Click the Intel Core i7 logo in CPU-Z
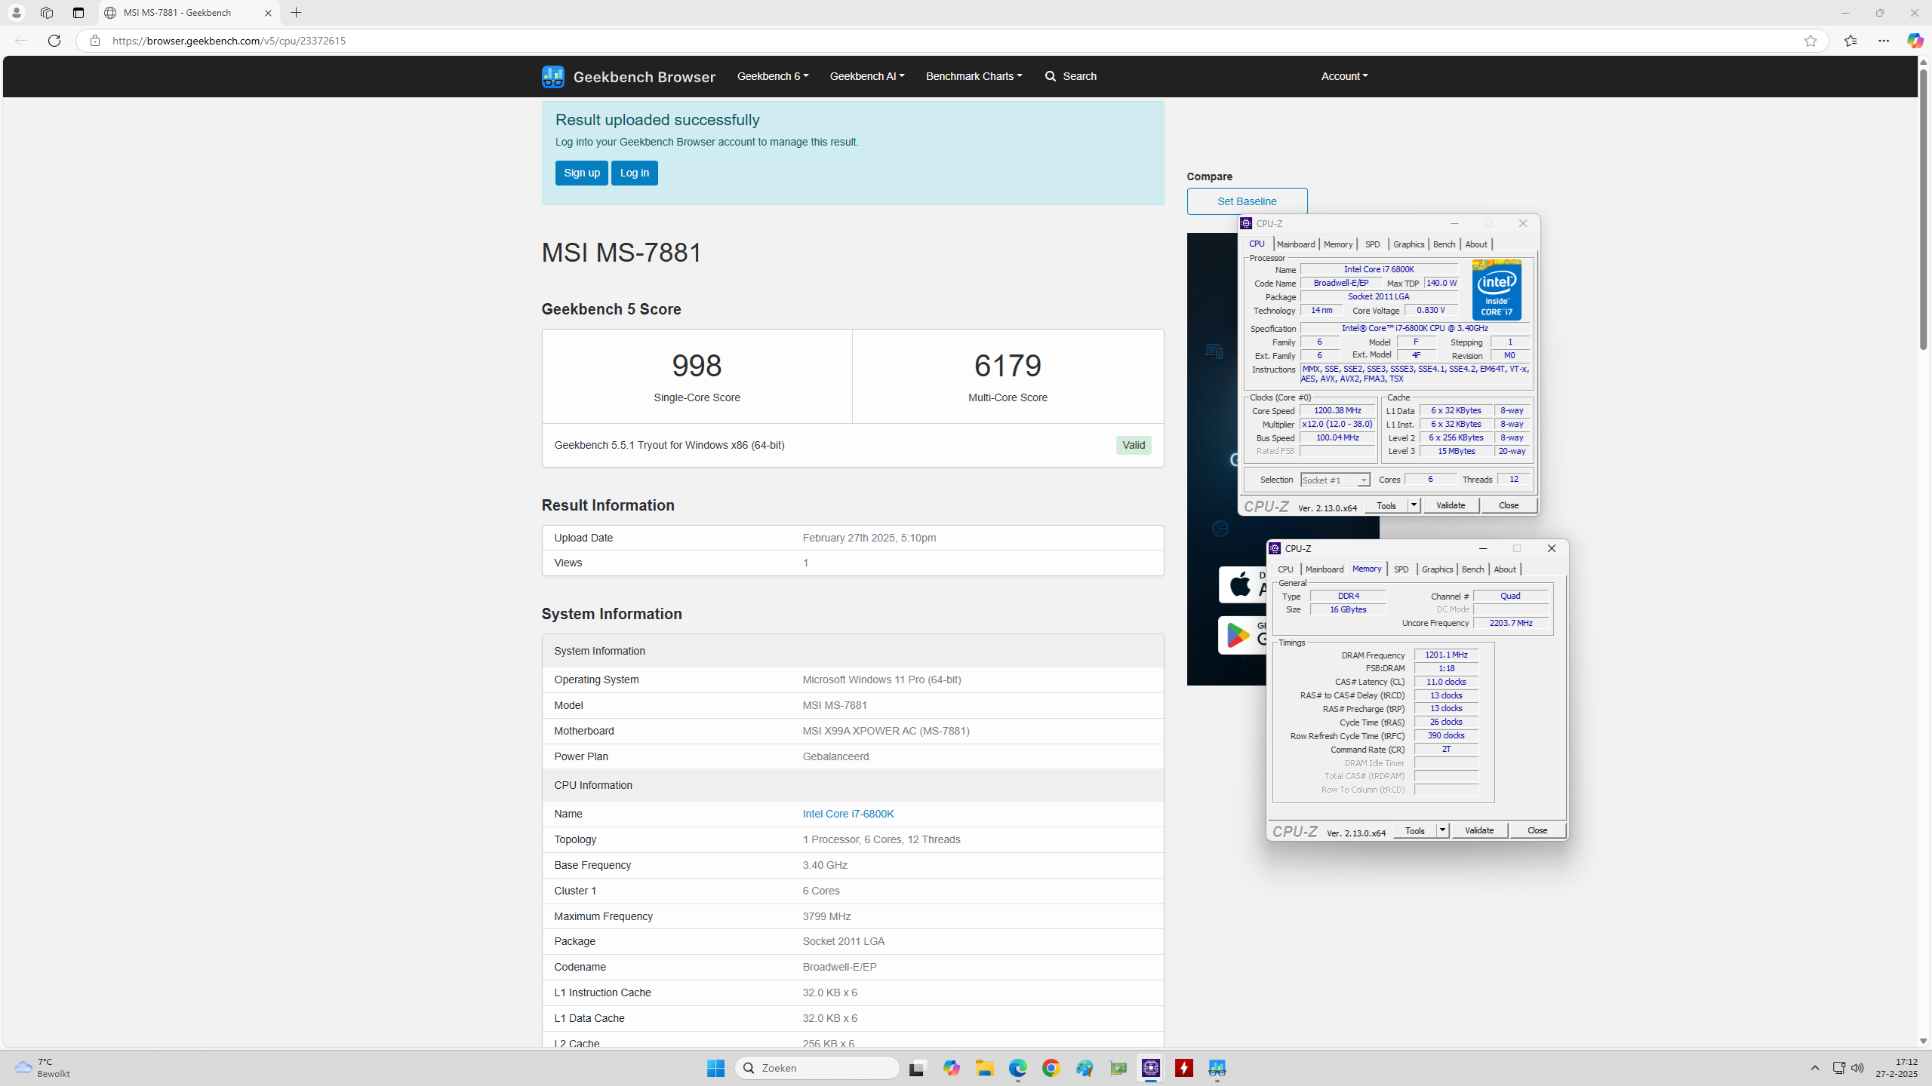This screenshot has height=1086, width=1932. click(x=1497, y=290)
